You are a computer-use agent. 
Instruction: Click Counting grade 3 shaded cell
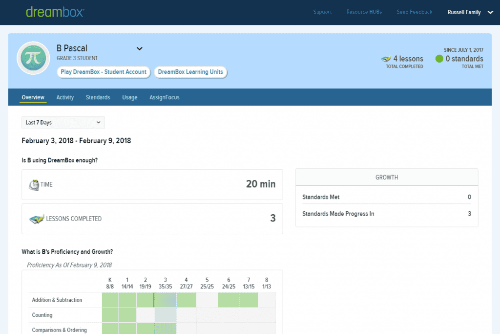(166, 315)
